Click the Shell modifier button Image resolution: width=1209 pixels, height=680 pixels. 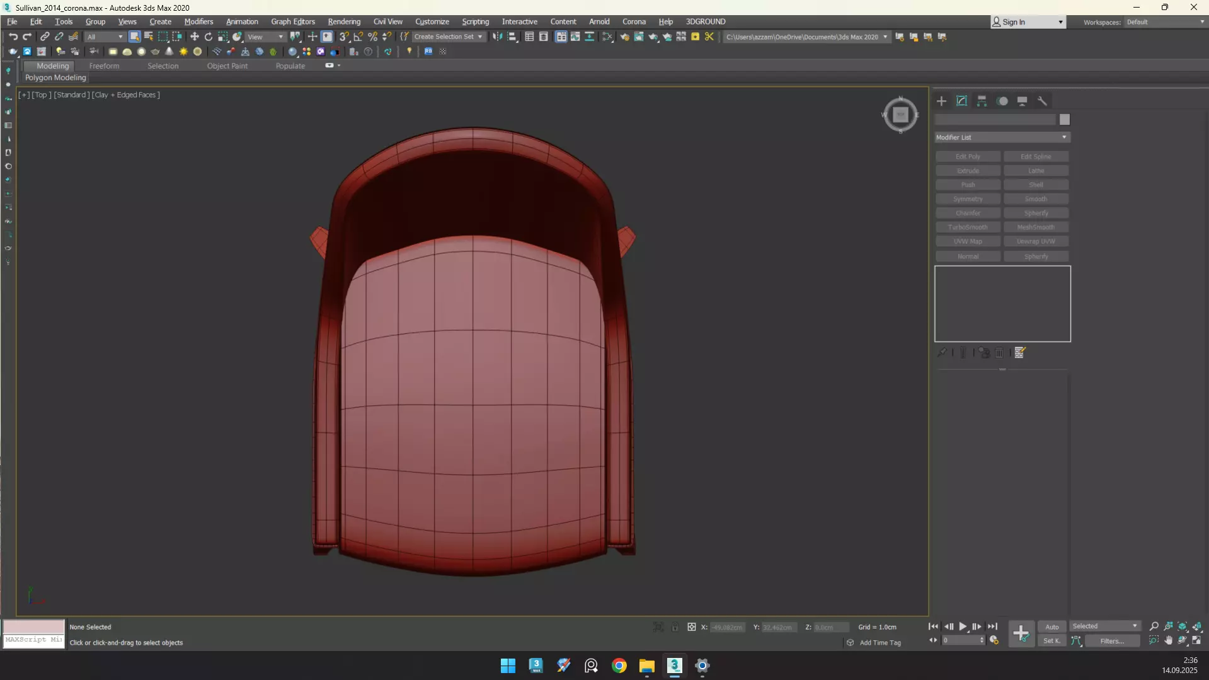point(1036,185)
